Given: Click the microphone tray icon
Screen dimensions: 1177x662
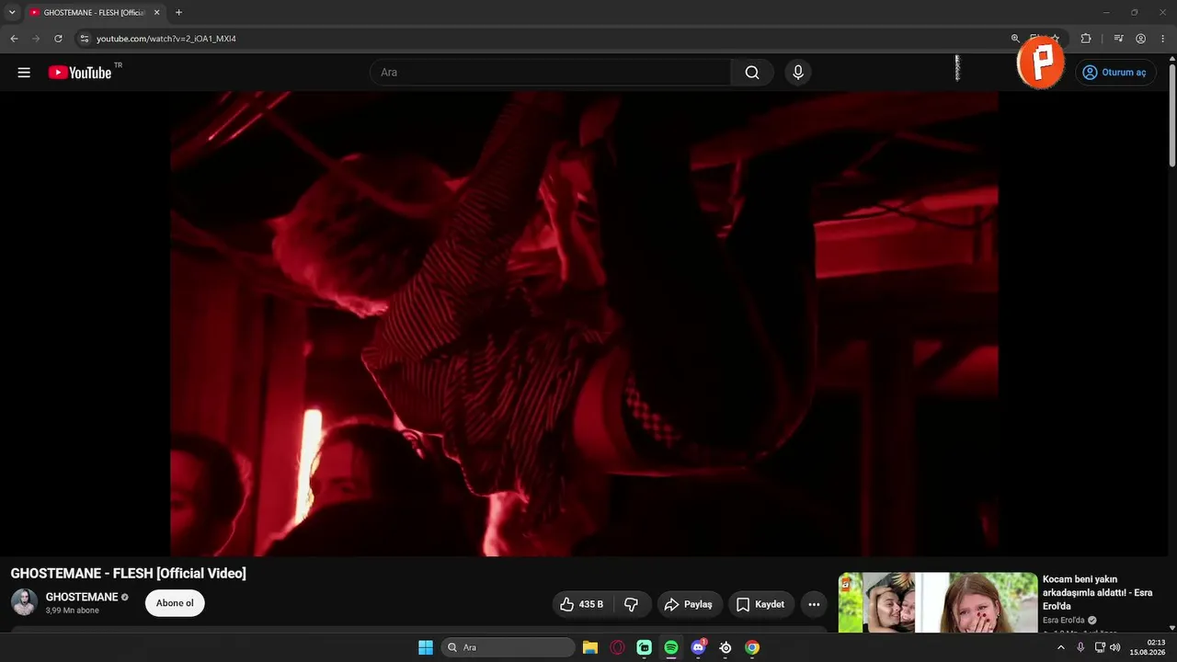Looking at the screenshot, I should 1080,647.
